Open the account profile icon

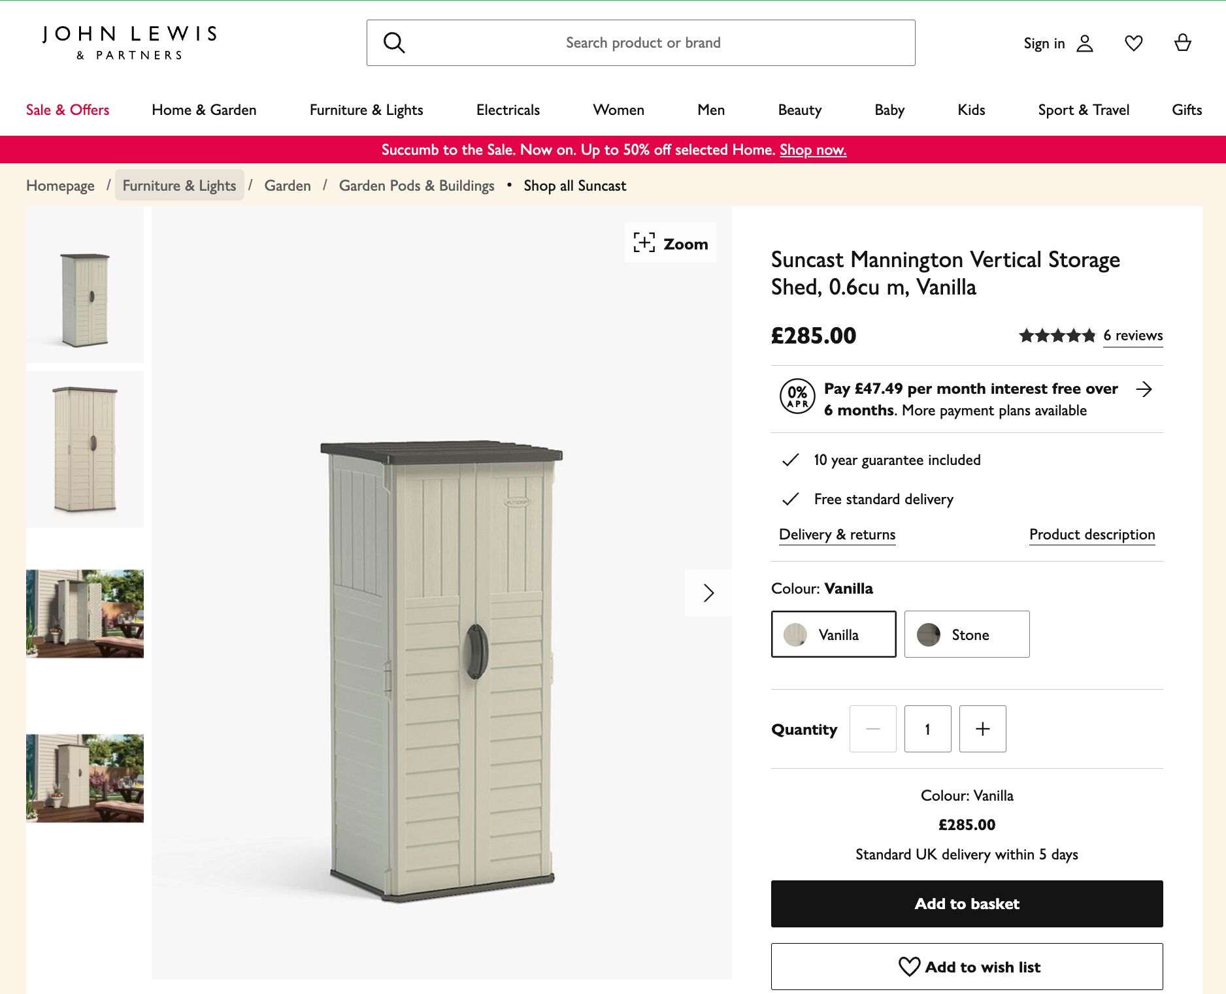coord(1085,43)
